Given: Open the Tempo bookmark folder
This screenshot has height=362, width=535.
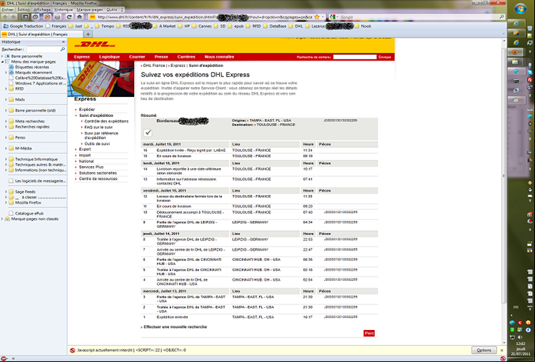Looking at the screenshot, I should point(104,26).
